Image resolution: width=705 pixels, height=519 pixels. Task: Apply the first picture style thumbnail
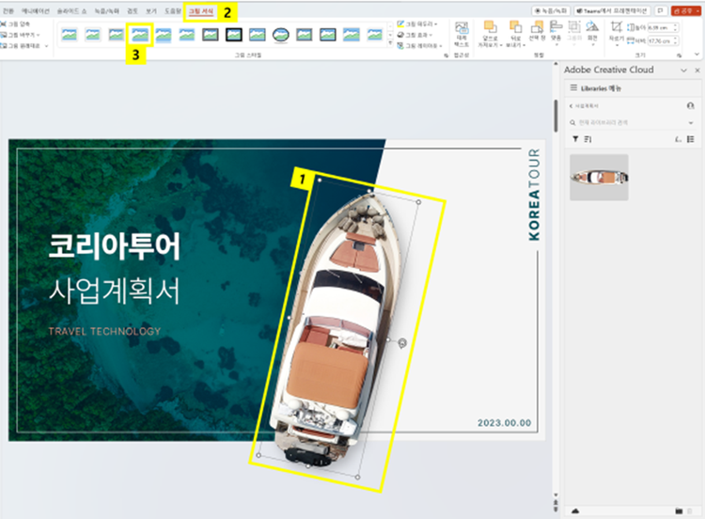(70, 35)
